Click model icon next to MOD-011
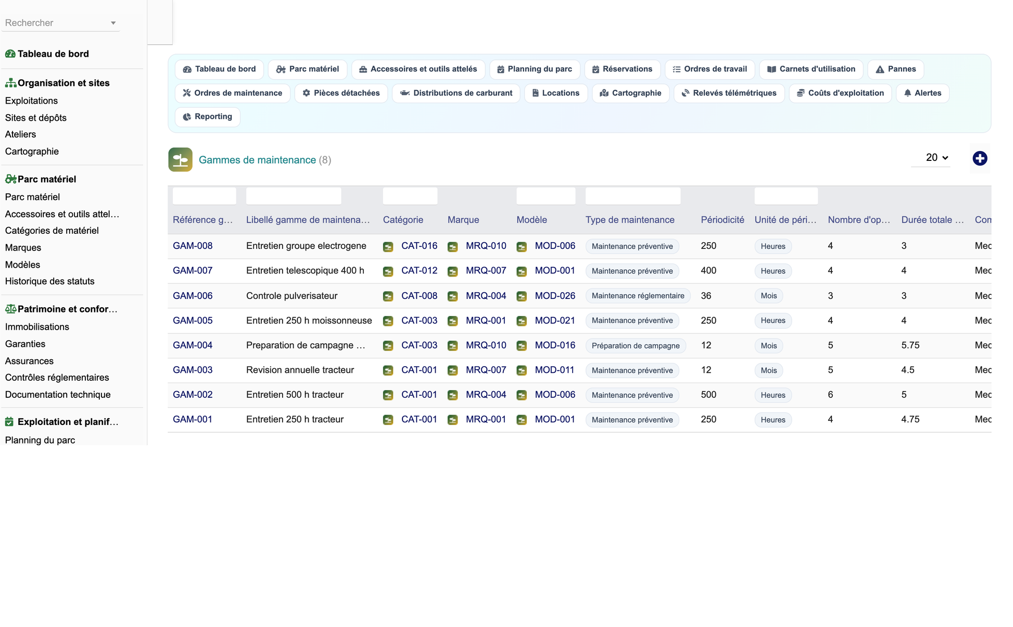 pyautogui.click(x=522, y=370)
